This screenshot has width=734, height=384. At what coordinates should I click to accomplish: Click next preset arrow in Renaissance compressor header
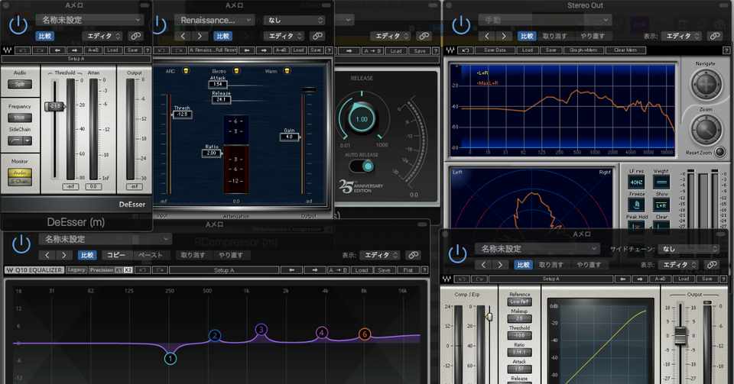pyautogui.click(x=200, y=36)
